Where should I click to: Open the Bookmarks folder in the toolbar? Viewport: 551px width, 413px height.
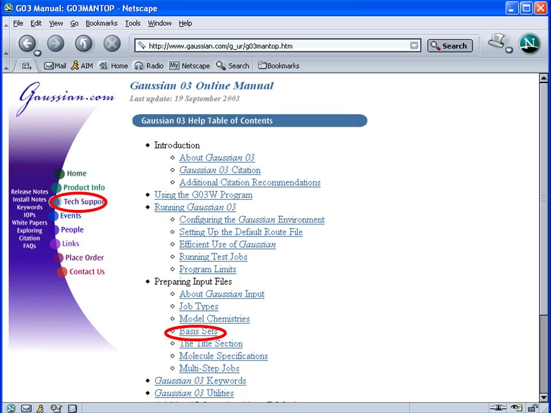point(279,65)
